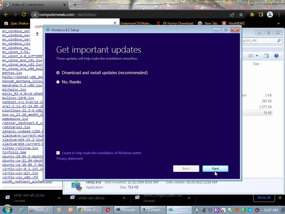Switch to Win8.1_E... taskbar window
285x214 pixels.
point(40,210)
